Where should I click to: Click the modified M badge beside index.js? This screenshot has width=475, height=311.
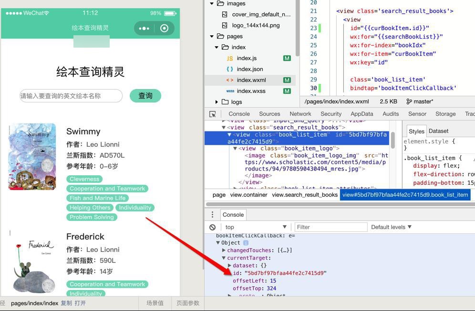click(287, 58)
